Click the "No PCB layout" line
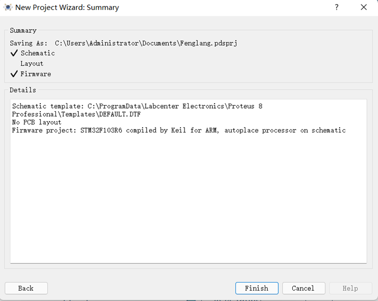Viewport: 378px width, 301px height. point(36,122)
